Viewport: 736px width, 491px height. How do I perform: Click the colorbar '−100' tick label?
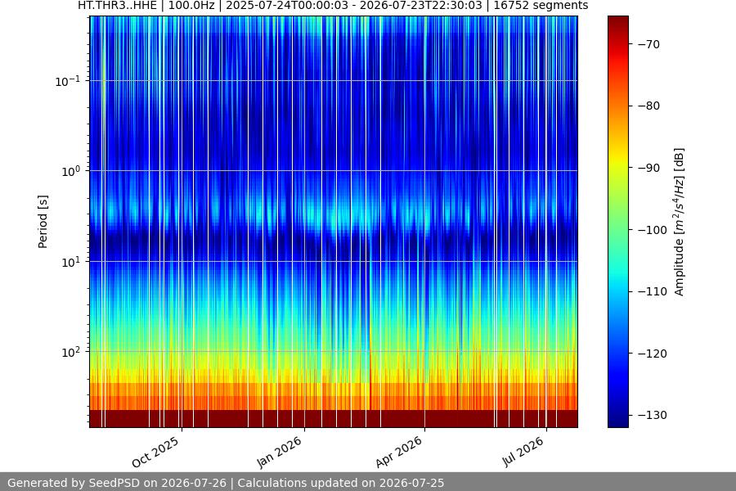tap(653, 230)
